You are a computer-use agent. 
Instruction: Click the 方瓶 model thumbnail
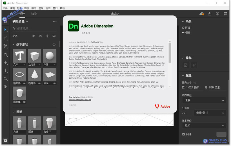click(x=19, y=123)
